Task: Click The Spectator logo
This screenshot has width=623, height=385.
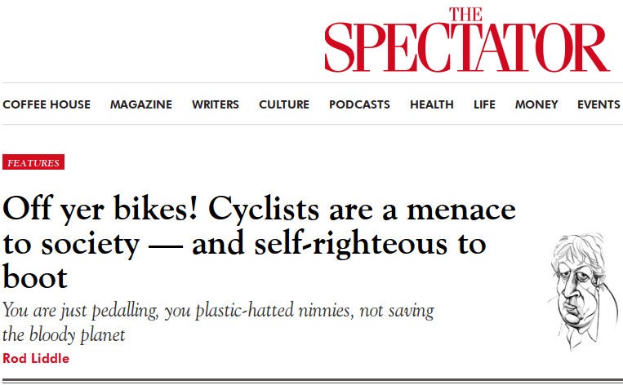Action: click(466, 41)
